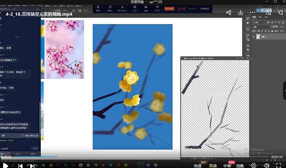Click the share icon above the panels

point(229,12)
